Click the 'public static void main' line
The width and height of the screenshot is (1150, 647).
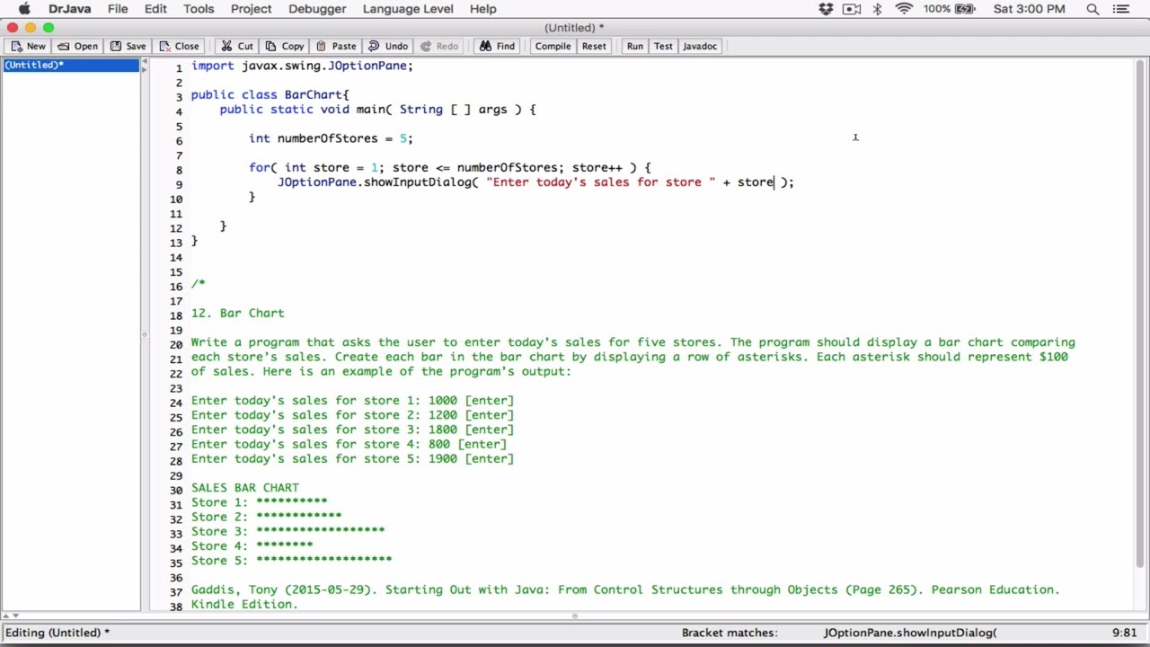(377, 110)
